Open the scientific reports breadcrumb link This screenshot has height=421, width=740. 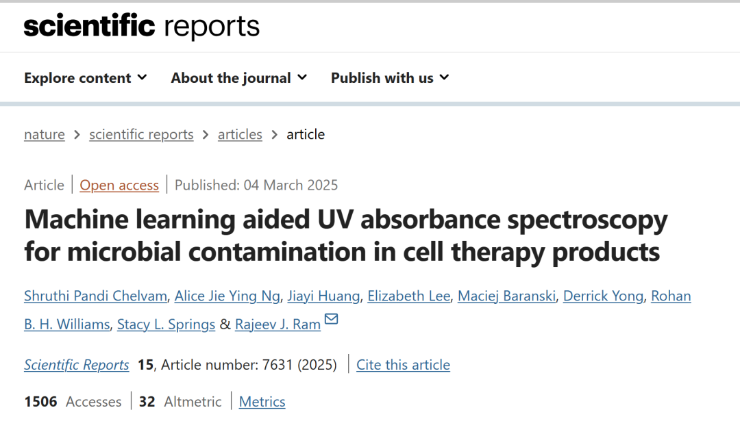tap(141, 134)
